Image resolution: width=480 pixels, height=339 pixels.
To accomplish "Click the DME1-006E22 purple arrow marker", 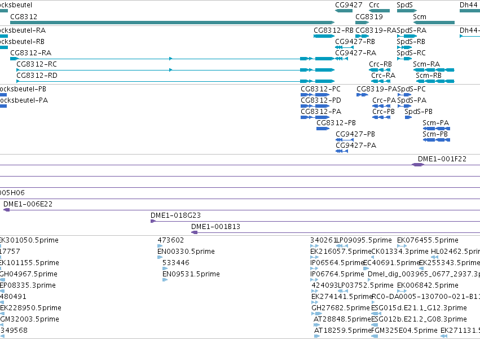I will click(6, 210).
